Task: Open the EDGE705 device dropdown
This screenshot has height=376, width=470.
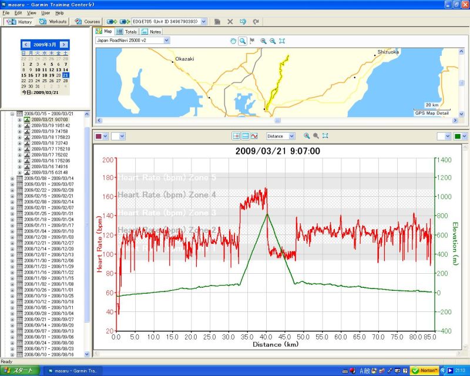Action: pos(204,22)
